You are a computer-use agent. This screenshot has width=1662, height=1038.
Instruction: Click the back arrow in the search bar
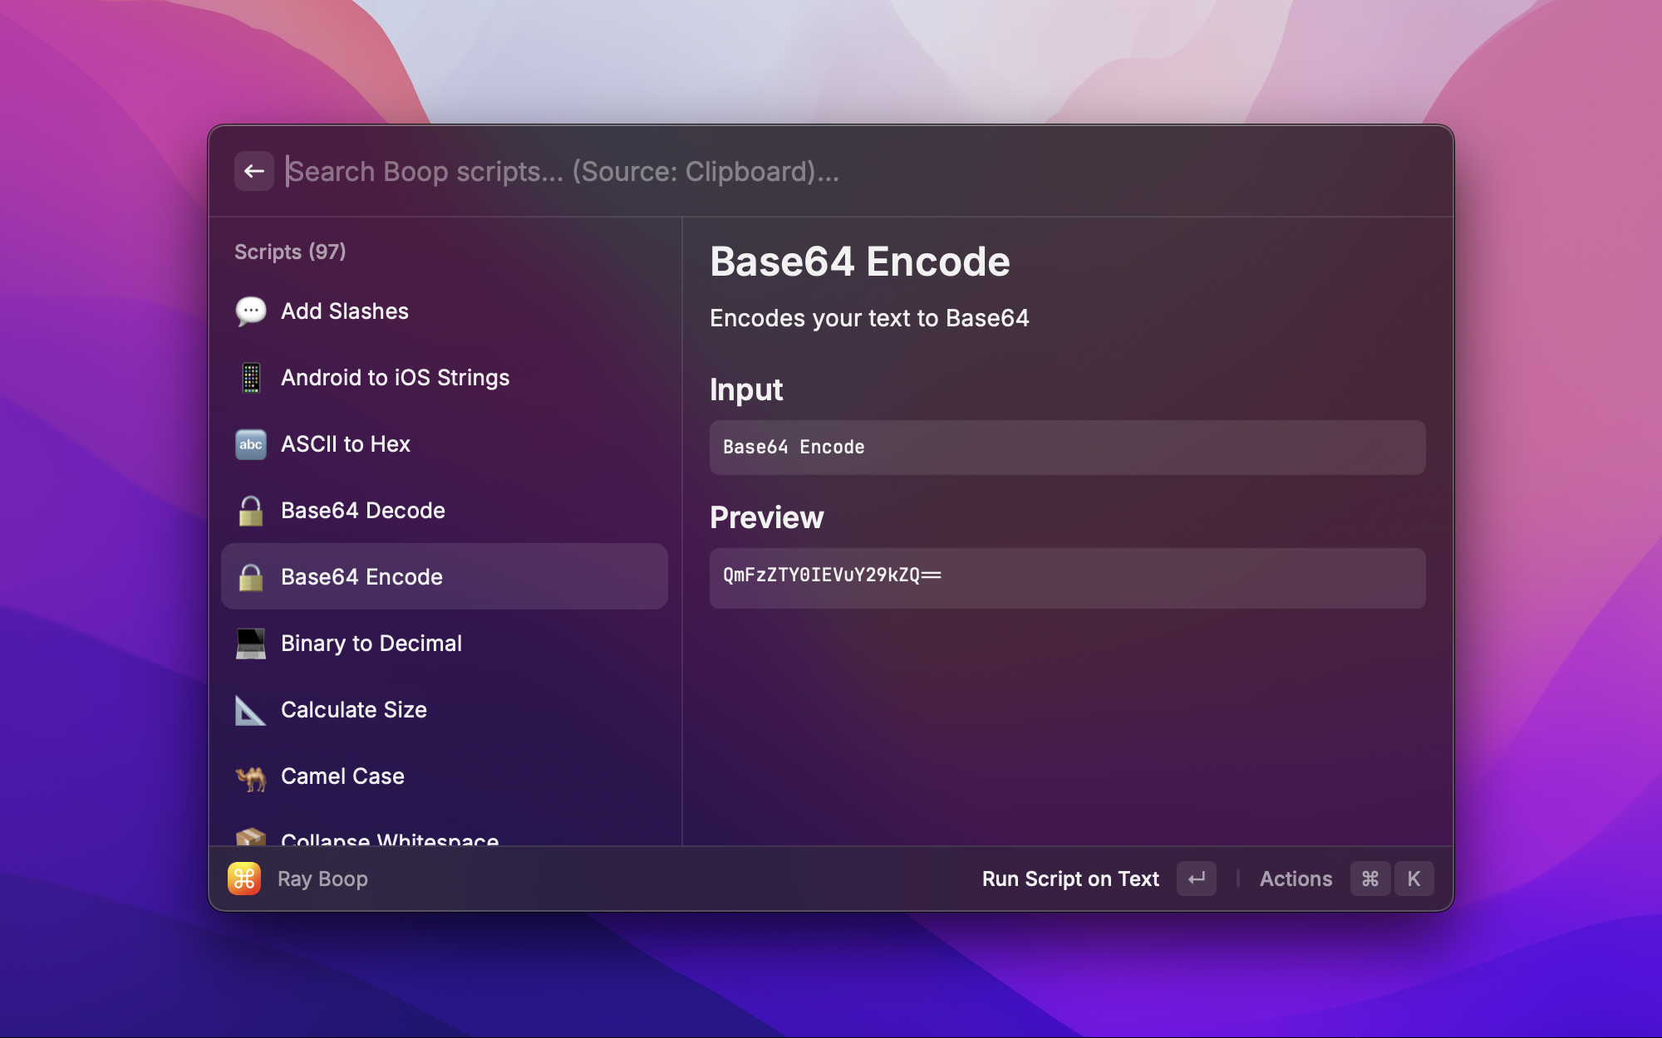[254, 170]
